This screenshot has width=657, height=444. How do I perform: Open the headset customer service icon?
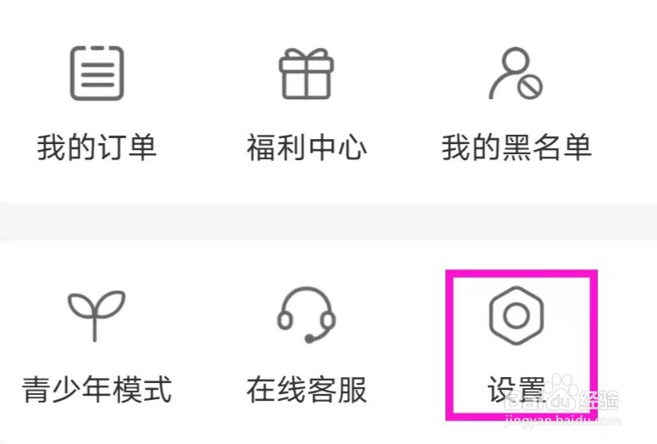(x=306, y=315)
